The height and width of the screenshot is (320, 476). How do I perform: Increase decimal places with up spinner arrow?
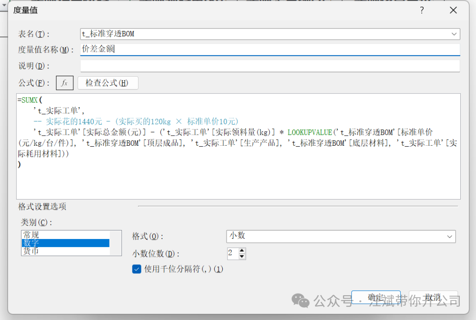(x=242, y=250)
